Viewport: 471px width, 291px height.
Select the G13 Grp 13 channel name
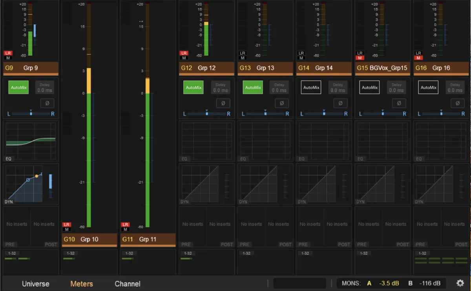coord(265,68)
